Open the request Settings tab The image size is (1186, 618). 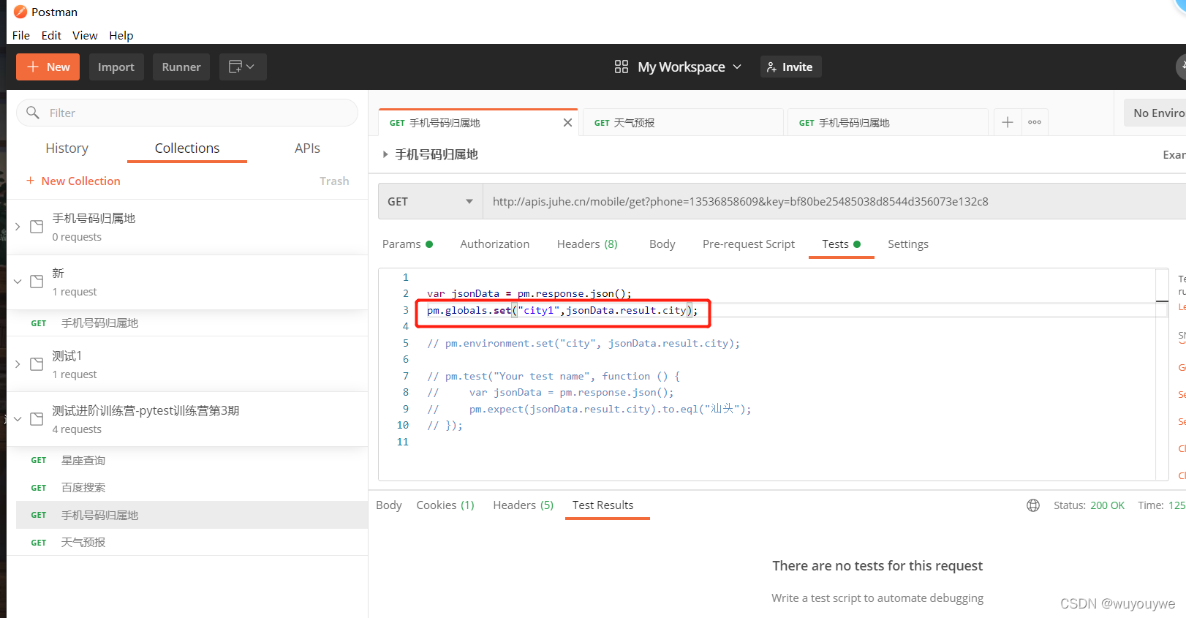pyautogui.click(x=908, y=244)
